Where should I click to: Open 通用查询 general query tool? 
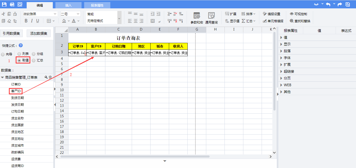(211, 18)
